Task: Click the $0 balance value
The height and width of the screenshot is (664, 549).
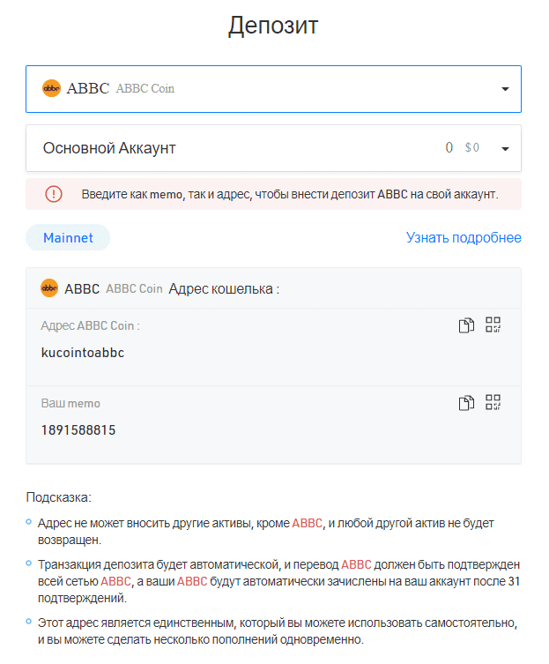Action: pyautogui.click(x=472, y=147)
